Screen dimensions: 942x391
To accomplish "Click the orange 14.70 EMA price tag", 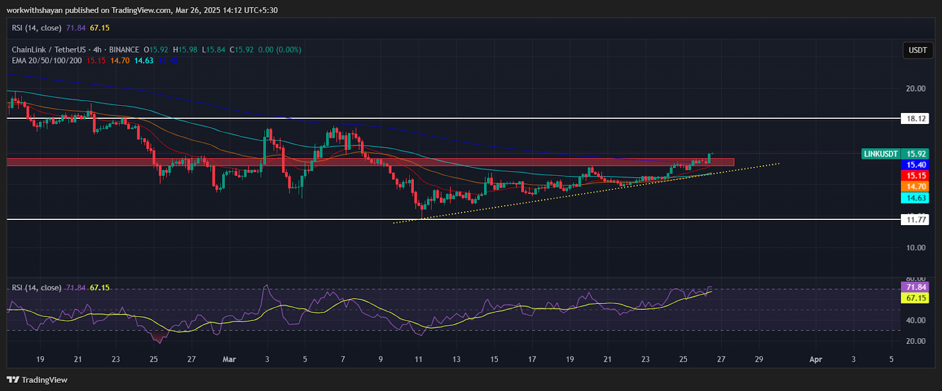I will pyautogui.click(x=916, y=187).
